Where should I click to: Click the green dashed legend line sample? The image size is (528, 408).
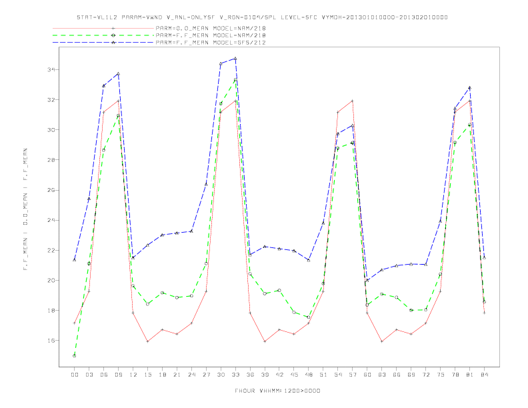(103, 35)
